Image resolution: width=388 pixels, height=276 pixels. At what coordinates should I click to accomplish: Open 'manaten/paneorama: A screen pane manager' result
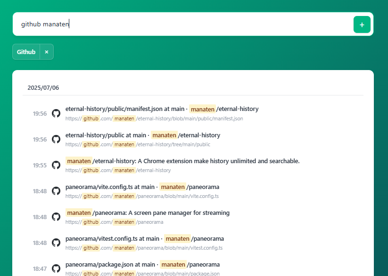(x=148, y=213)
